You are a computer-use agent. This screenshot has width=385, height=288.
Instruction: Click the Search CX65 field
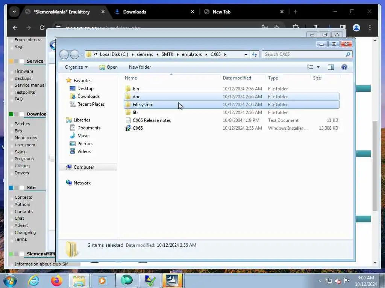pyautogui.click(x=307, y=54)
